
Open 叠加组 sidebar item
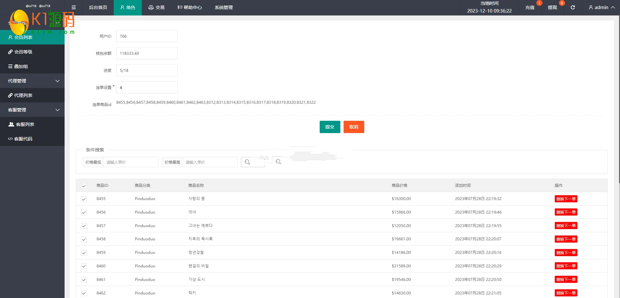tap(32, 66)
